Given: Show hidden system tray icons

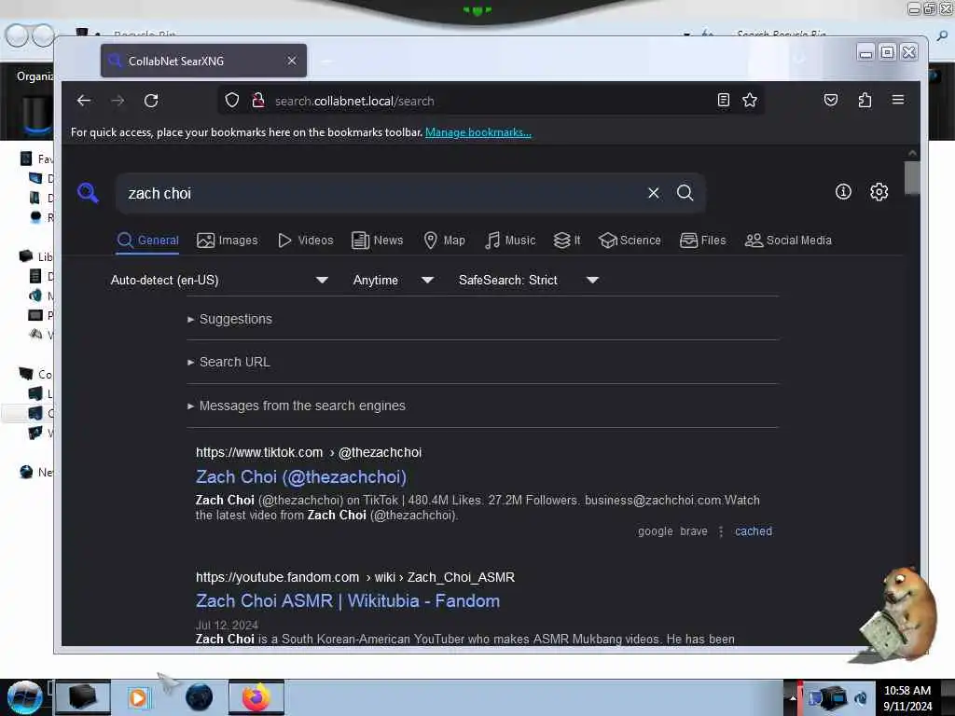Looking at the screenshot, I should click(793, 697).
